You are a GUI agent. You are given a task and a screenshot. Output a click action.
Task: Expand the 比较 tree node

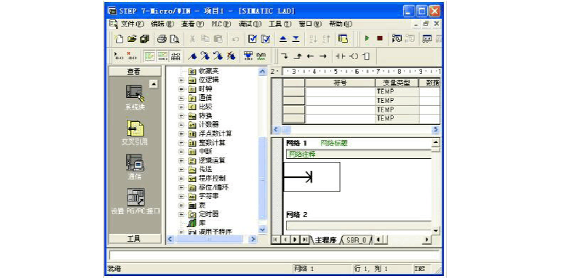click(x=181, y=107)
